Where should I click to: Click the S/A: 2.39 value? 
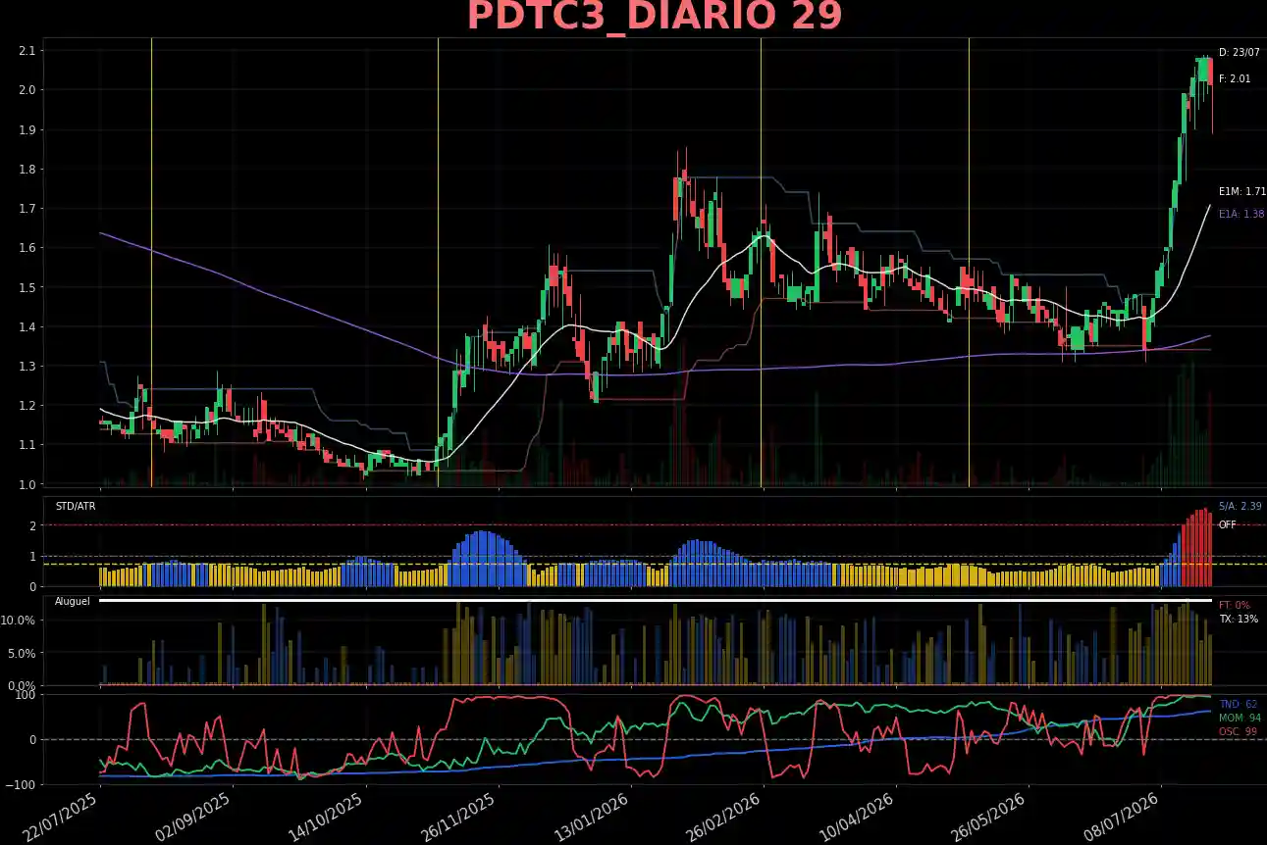click(1241, 506)
